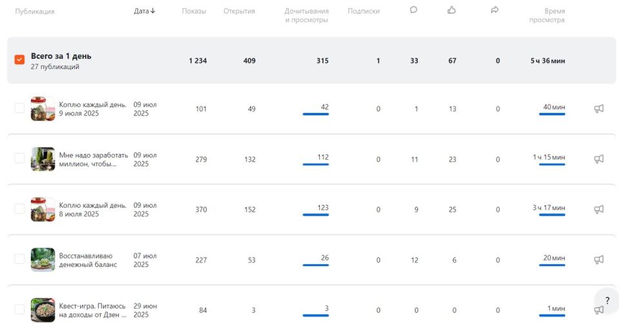Open the help question mark button
Screen dimensions: 619x323
tap(606, 300)
